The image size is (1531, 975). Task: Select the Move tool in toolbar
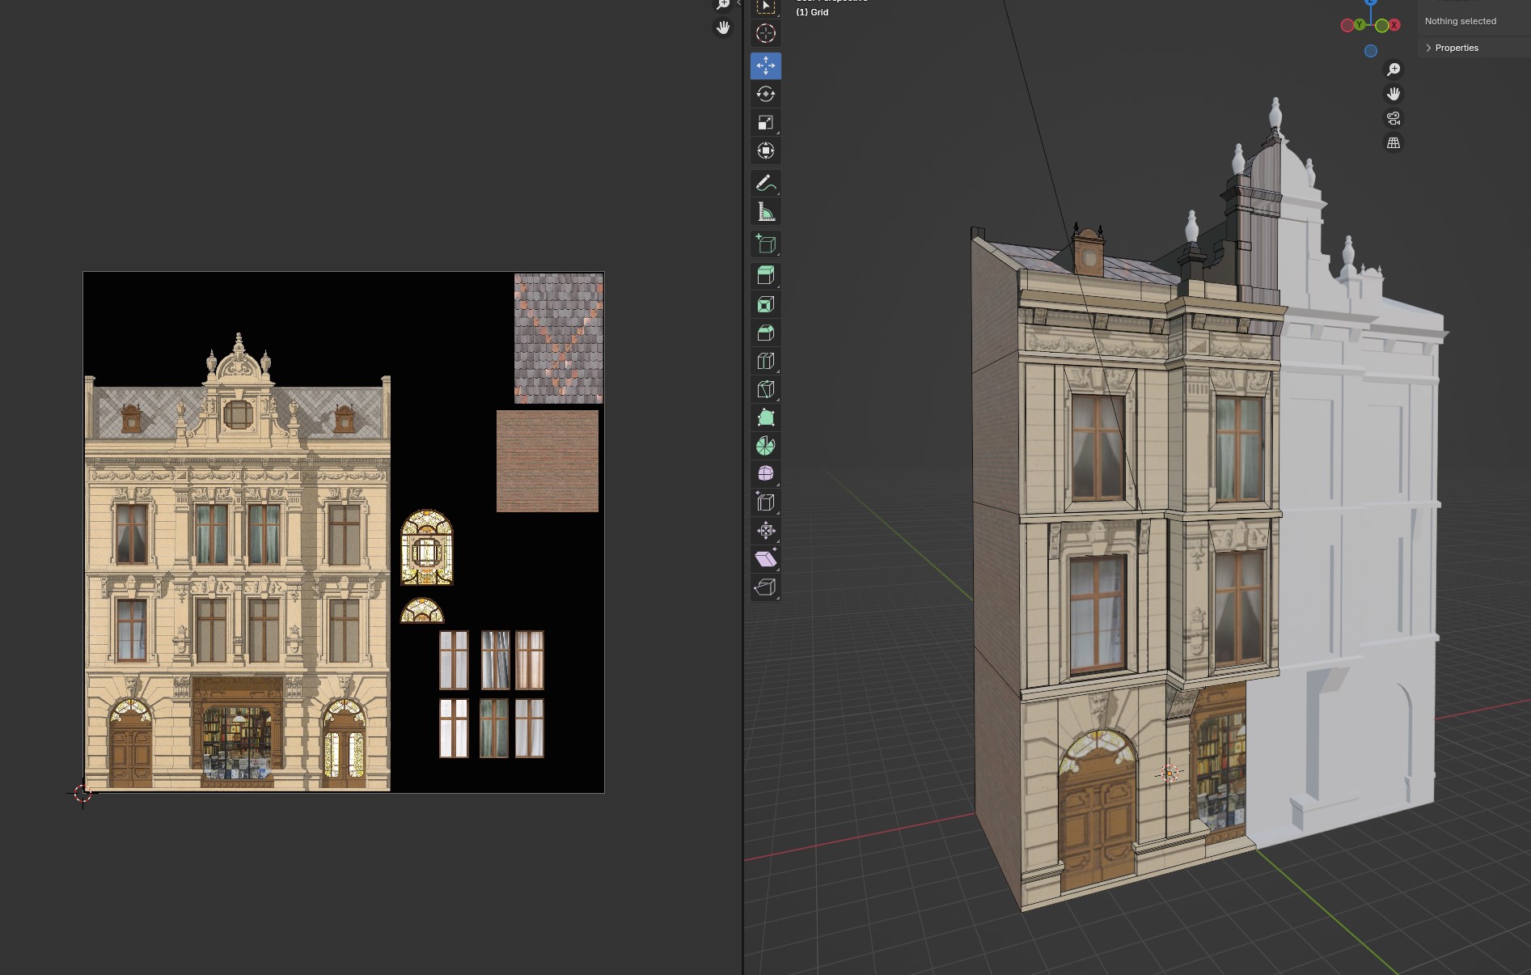(765, 66)
